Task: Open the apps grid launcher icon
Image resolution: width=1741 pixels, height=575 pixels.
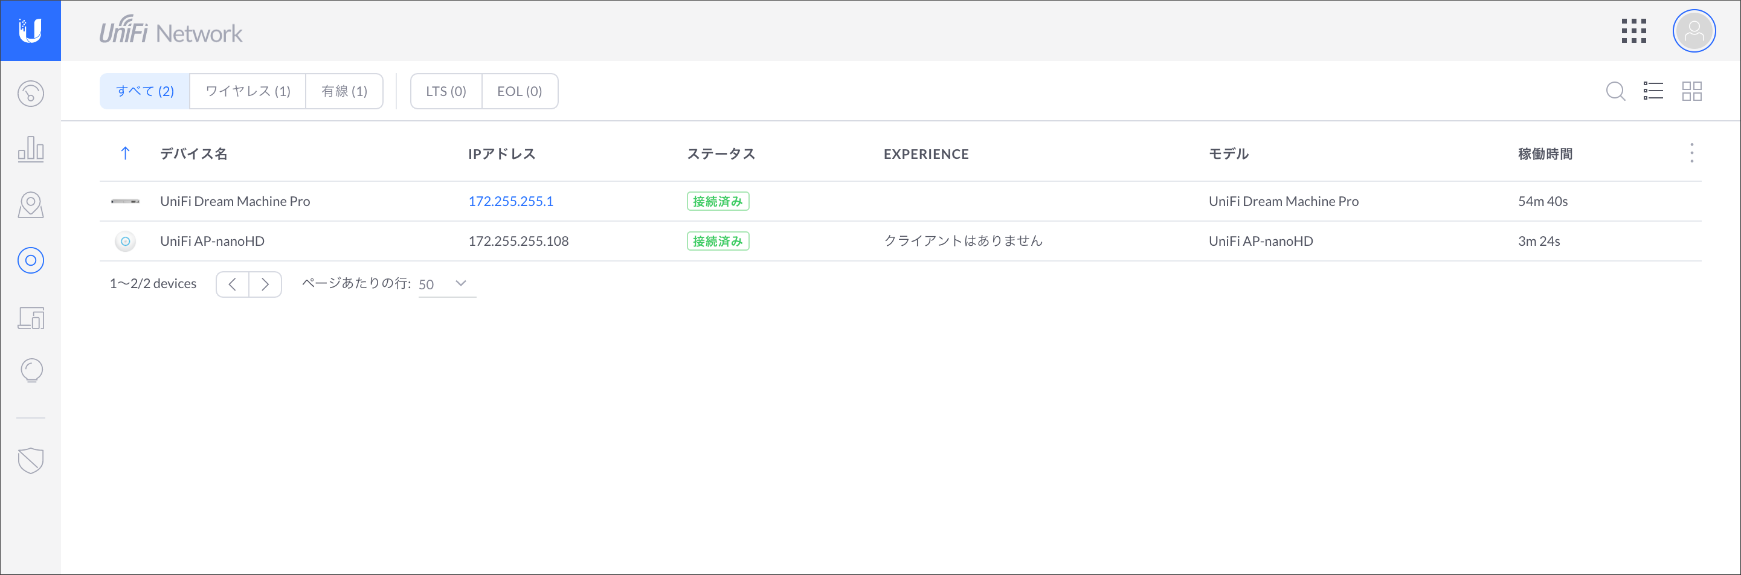Action: coord(1633,31)
